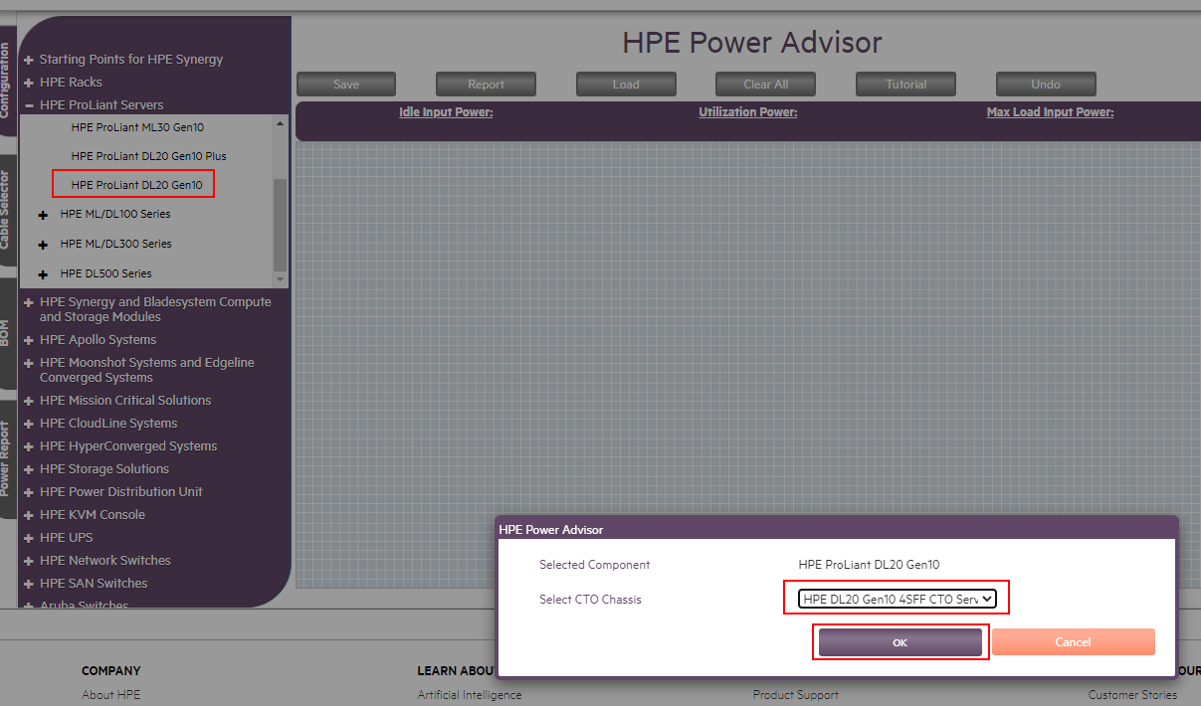
Task: Expand HPE HyperConverged Systems
Action: click(29, 446)
